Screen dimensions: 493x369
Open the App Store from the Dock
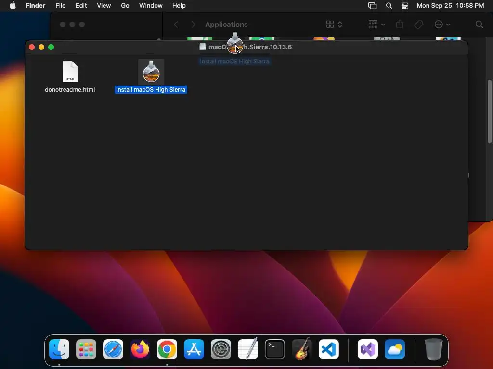[194, 349]
